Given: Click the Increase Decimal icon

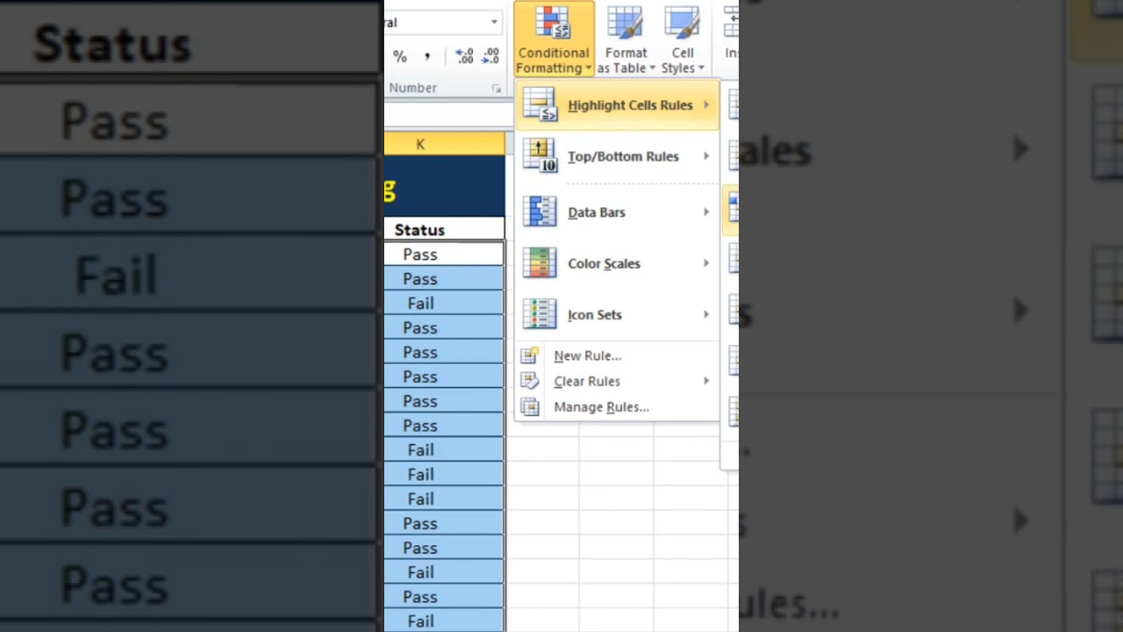Looking at the screenshot, I should 465,57.
